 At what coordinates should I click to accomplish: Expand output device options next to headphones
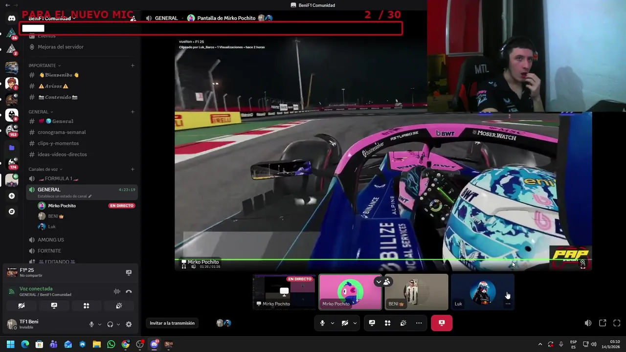(118, 324)
